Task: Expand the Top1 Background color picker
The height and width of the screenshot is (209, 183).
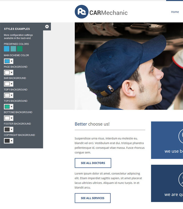Action: (x=9, y=95)
